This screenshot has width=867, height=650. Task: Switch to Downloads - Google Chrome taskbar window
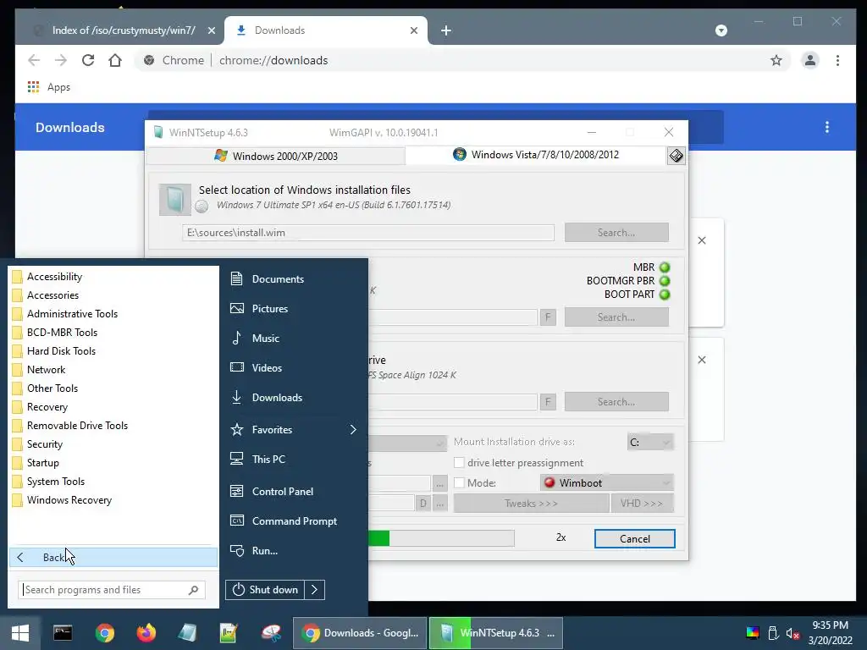click(x=360, y=633)
